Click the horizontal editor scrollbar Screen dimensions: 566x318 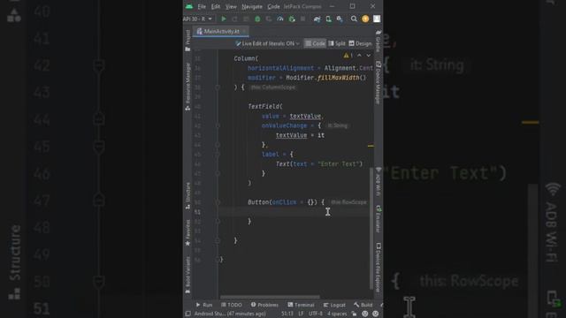pyautogui.click(x=270, y=298)
